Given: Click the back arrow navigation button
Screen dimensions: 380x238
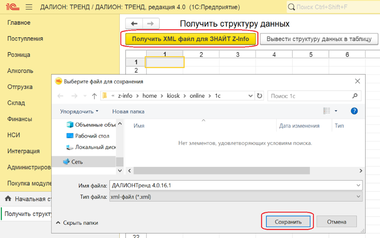Looking at the screenshot, I should tap(134, 23).
